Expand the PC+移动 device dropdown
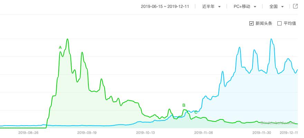The height and width of the screenshot is (138, 304). [x=245, y=7]
